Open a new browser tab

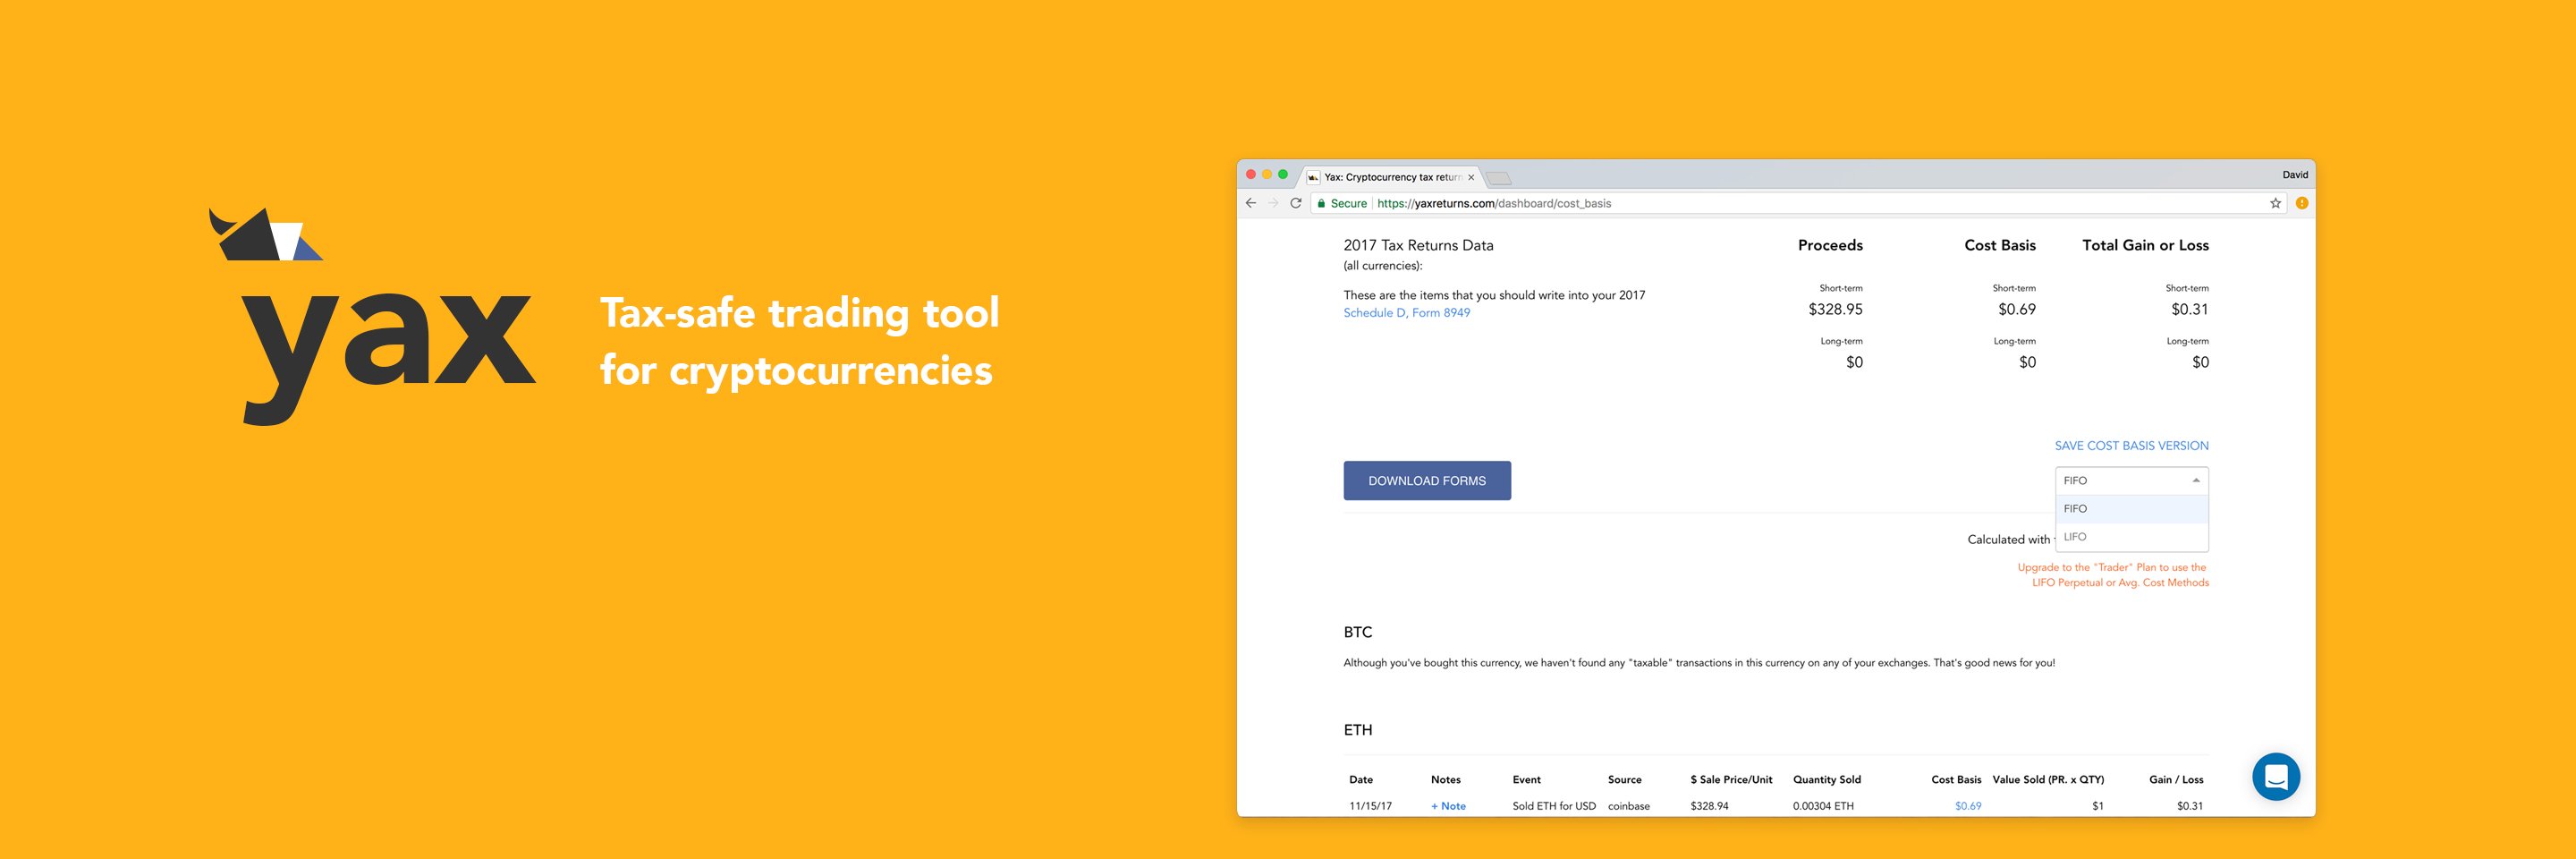point(1498,178)
